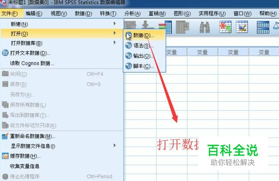This screenshot has width=279, height=181.
Task: Open the 图形(G) menu
Action: 182,14
